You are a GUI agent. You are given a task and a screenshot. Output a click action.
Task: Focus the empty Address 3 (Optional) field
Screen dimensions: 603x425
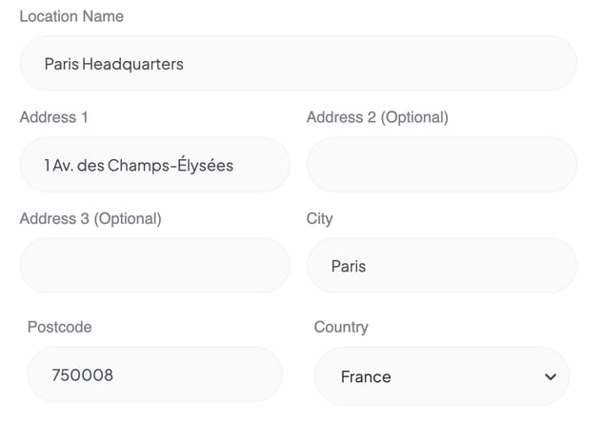pyautogui.click(x=155, y=265)
